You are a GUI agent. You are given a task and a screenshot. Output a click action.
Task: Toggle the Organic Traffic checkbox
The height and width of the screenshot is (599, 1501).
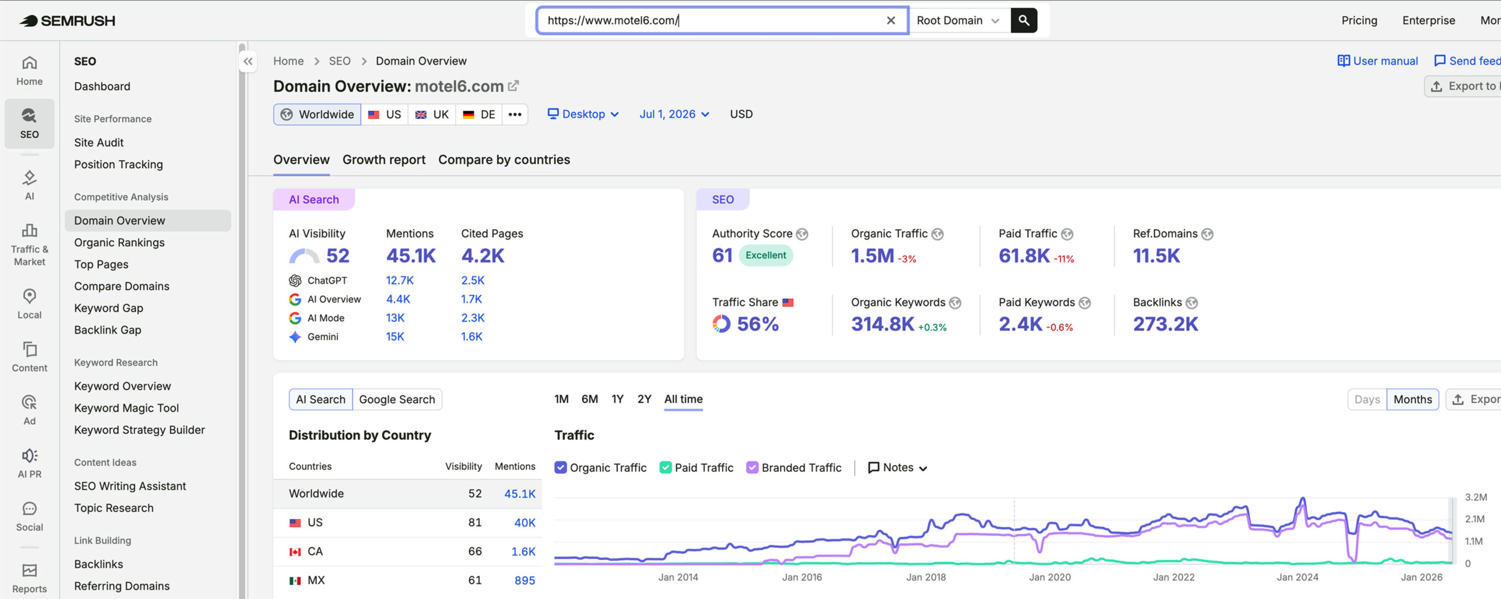(x=561, y=468)
